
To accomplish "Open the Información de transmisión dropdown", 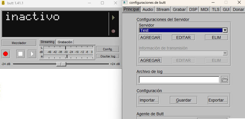I will (183, 53).
